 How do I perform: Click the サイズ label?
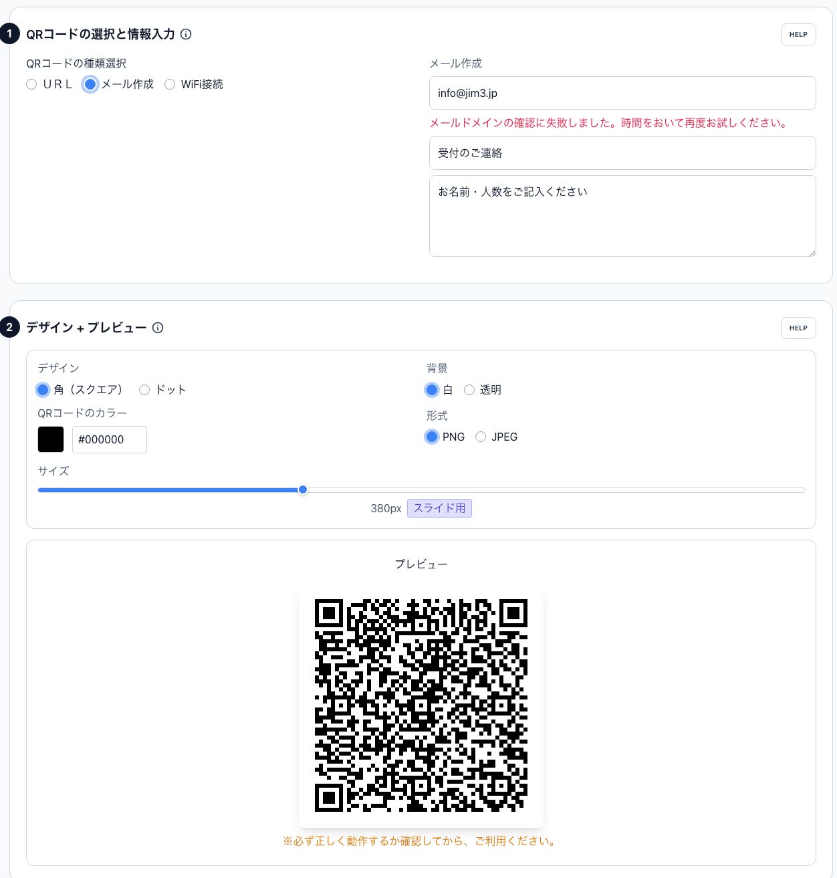53,471
